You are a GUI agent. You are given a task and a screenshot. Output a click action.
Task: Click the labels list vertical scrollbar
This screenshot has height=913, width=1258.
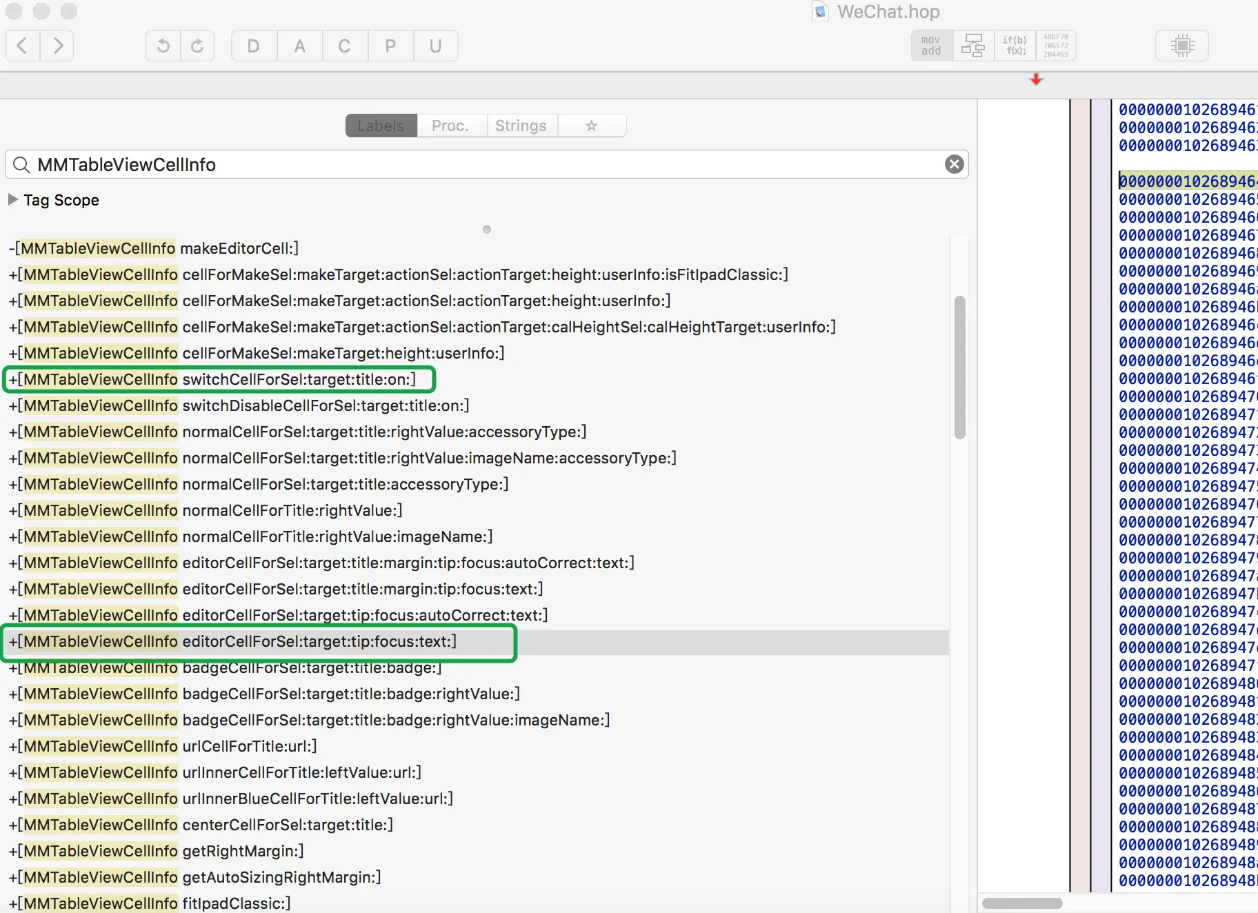(x=959, y=368)
